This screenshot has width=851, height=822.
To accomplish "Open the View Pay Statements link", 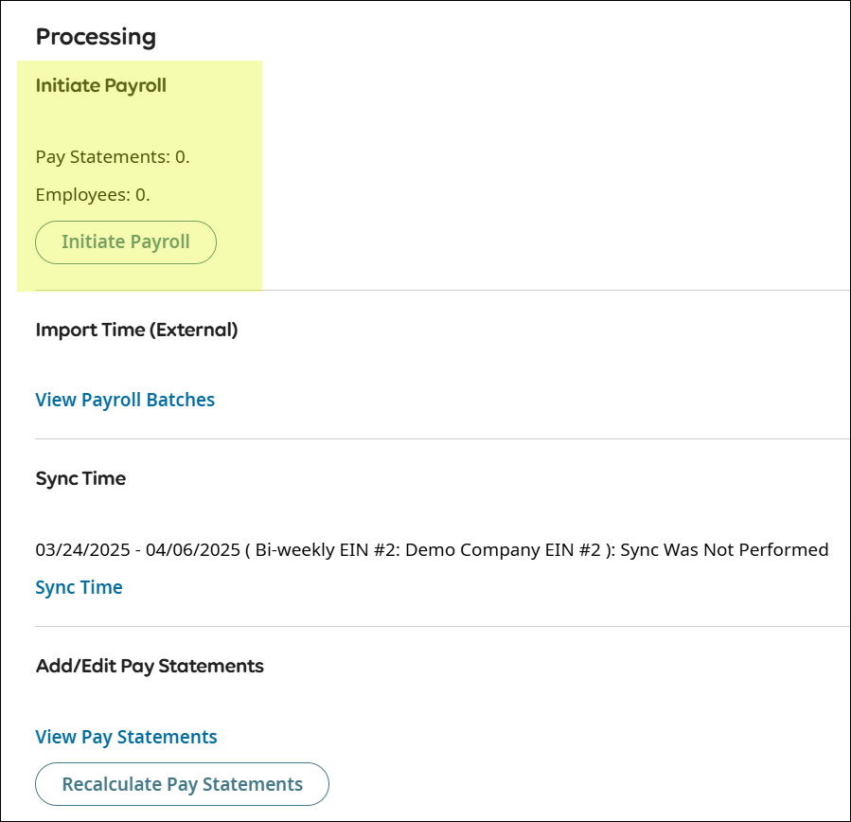I will pos(126,737).
